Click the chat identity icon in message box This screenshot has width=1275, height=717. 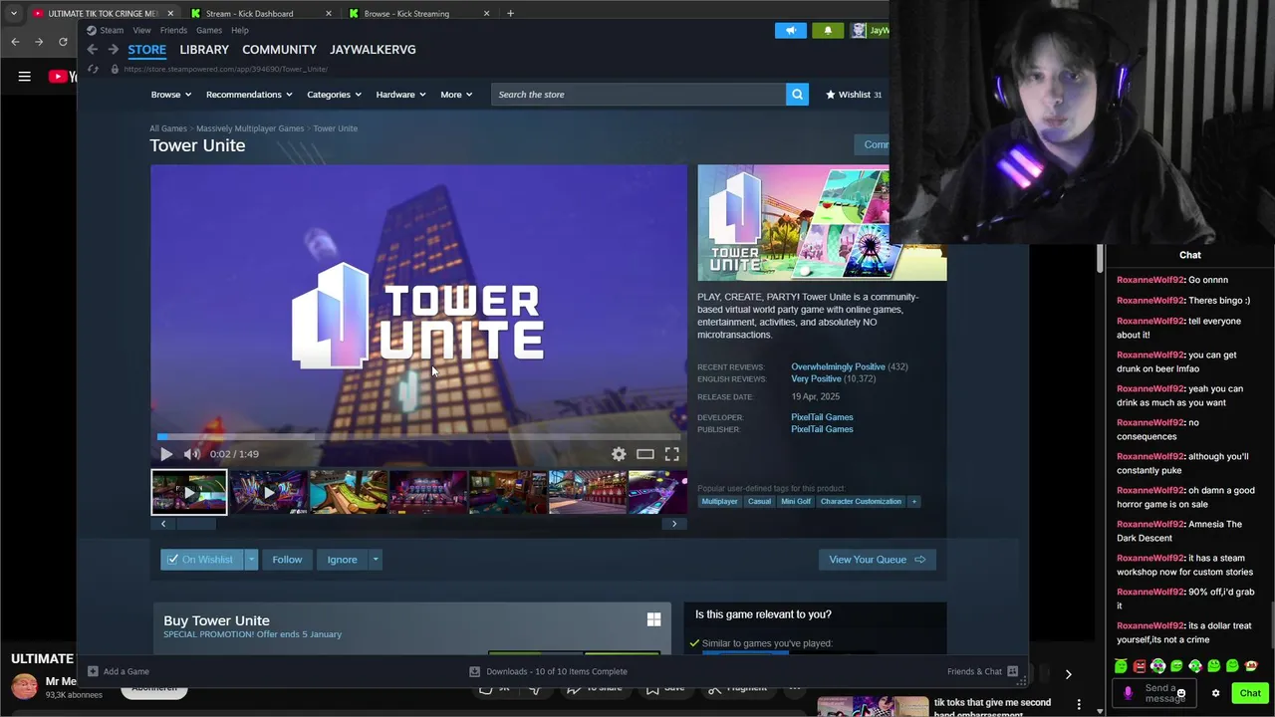pos(1129,693)
